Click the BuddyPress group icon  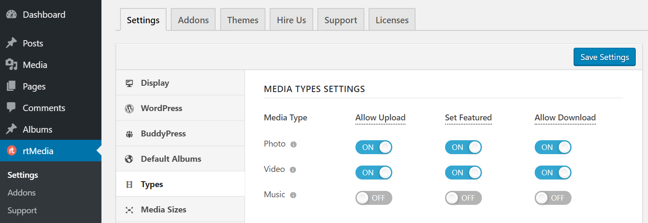click(129, 134)
